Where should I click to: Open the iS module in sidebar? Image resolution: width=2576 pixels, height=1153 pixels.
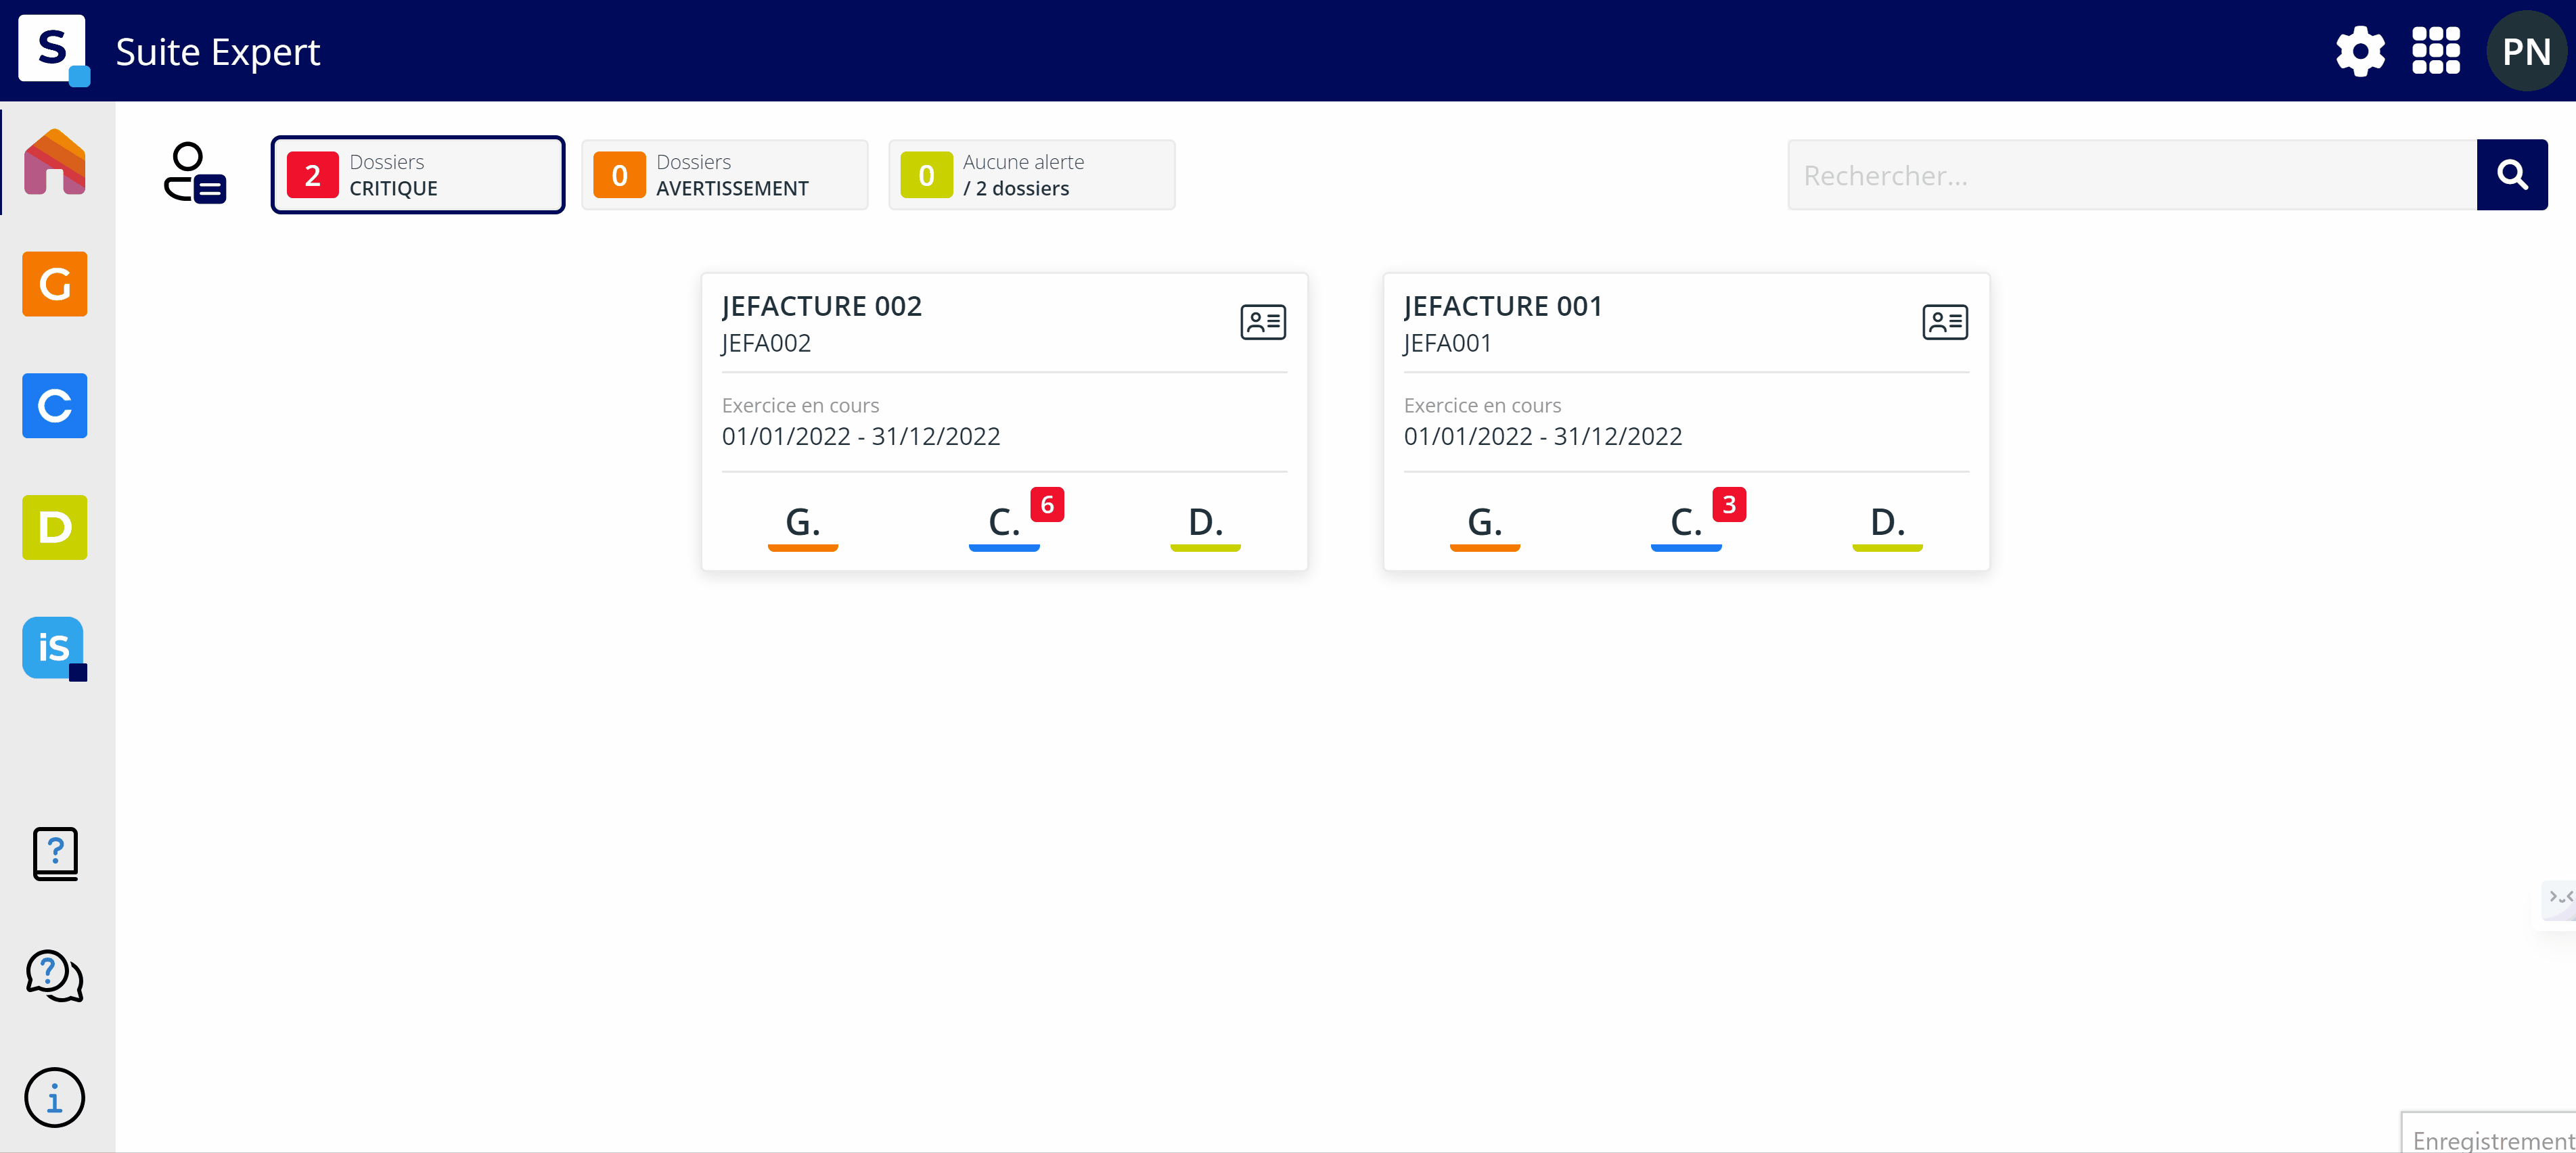point(55,649)
